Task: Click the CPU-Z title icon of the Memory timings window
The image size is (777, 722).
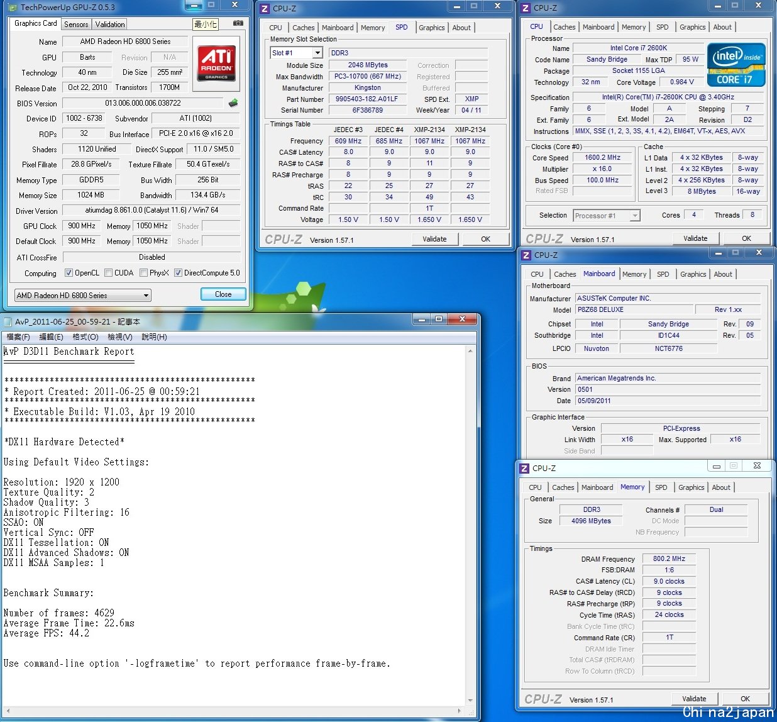Action: point(524,468)
